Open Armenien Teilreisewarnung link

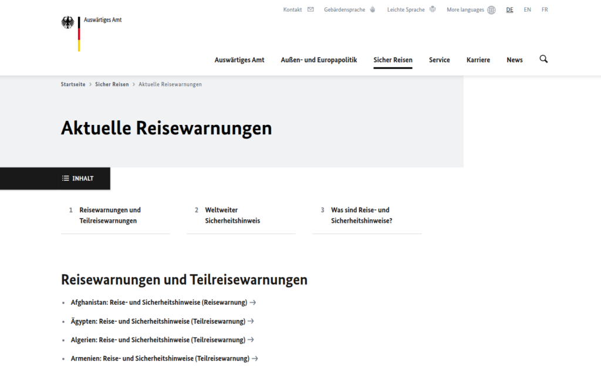tap(160, 358)
